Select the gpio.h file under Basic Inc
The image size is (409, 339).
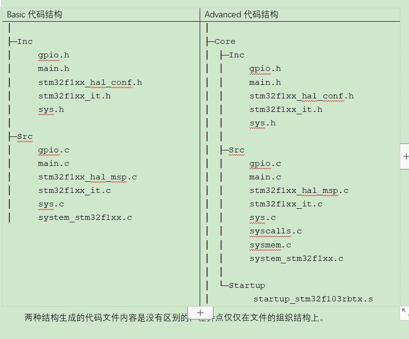click(53, 55)
